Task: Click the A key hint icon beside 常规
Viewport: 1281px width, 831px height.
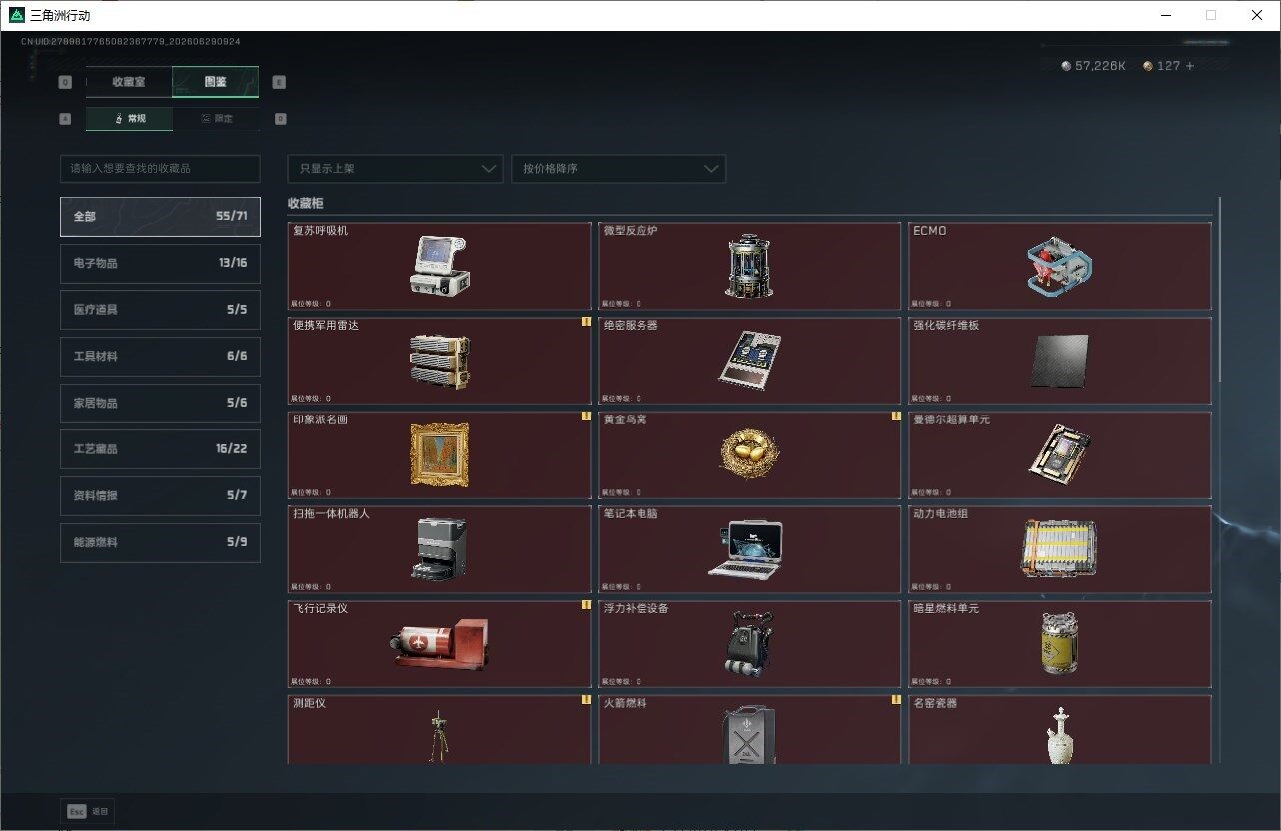Action: tap(66, 118)
